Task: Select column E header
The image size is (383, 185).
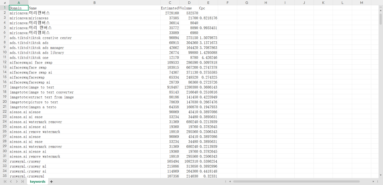Action: (208, 3)
